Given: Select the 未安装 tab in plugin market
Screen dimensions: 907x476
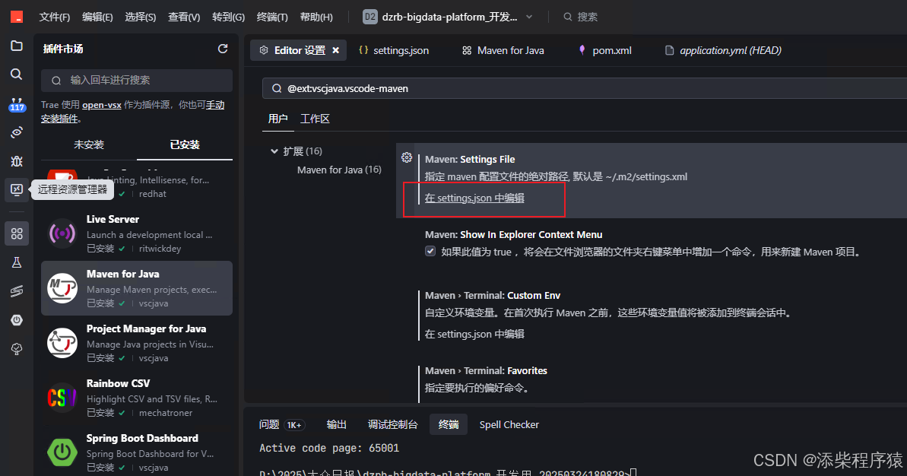Looking at the screenshot, I should click(89, 144).
